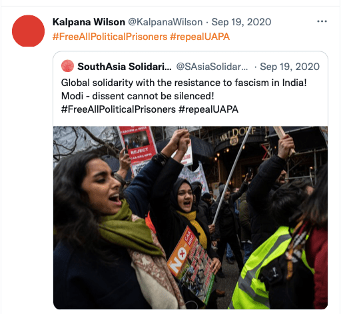
Task: Open the orange #FreeAllPoliticalPrisoners hashtag
Action: coord(110,37)
